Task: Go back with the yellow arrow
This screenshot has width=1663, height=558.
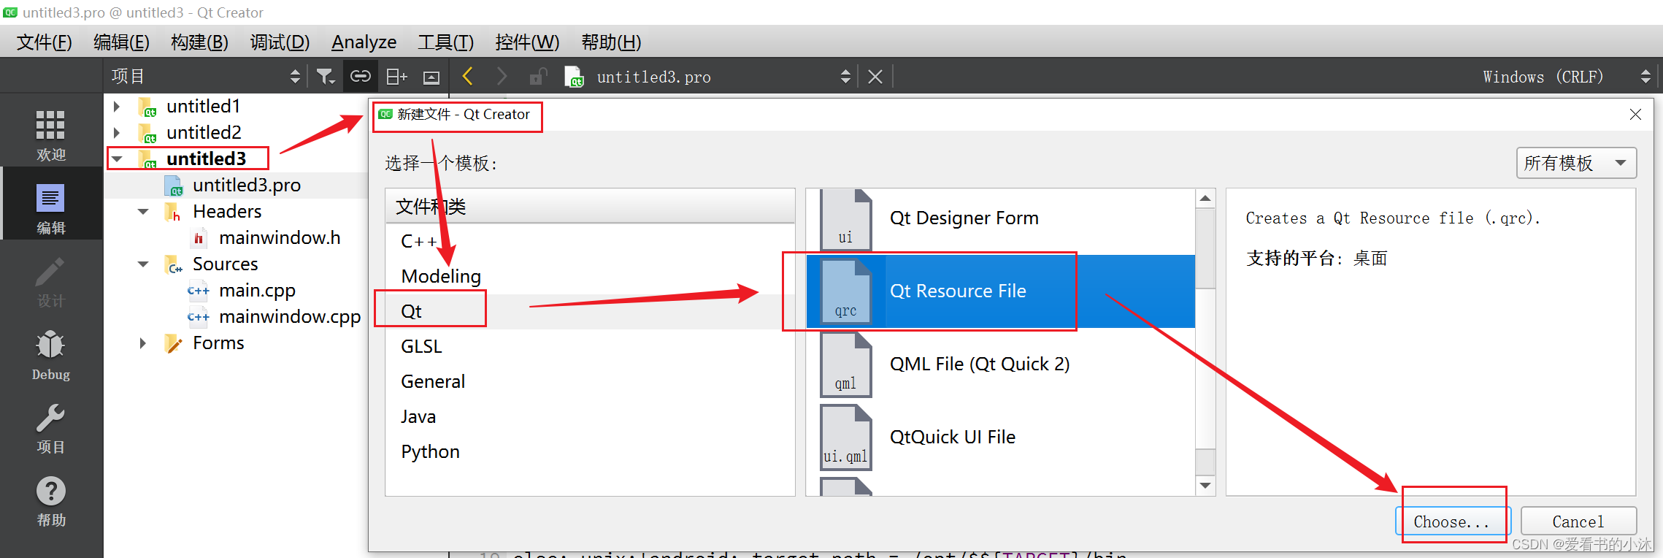Action: 468,76
